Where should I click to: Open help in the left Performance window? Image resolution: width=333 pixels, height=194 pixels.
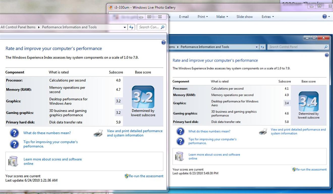(163, 42)
